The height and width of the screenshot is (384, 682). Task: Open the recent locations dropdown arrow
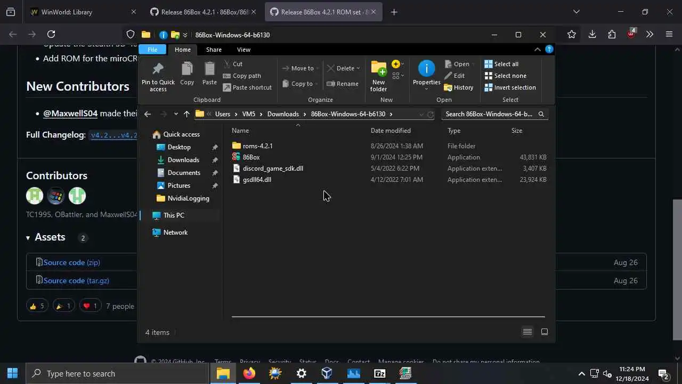tap(175, 114)
